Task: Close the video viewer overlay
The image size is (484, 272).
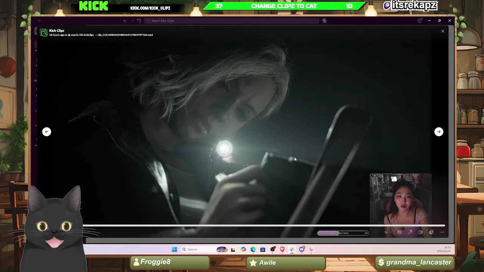Action: [443, 31]
